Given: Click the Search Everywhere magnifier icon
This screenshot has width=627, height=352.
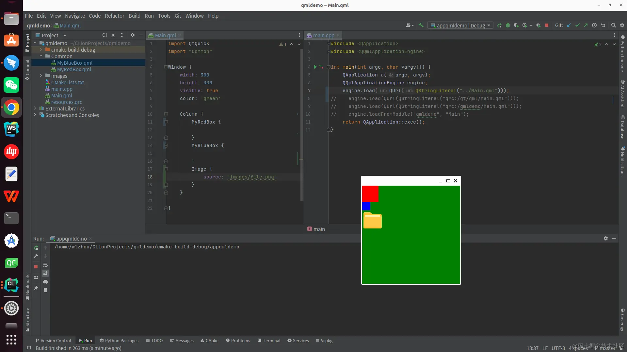Looking at the screenshot, I should pos(613,25).
